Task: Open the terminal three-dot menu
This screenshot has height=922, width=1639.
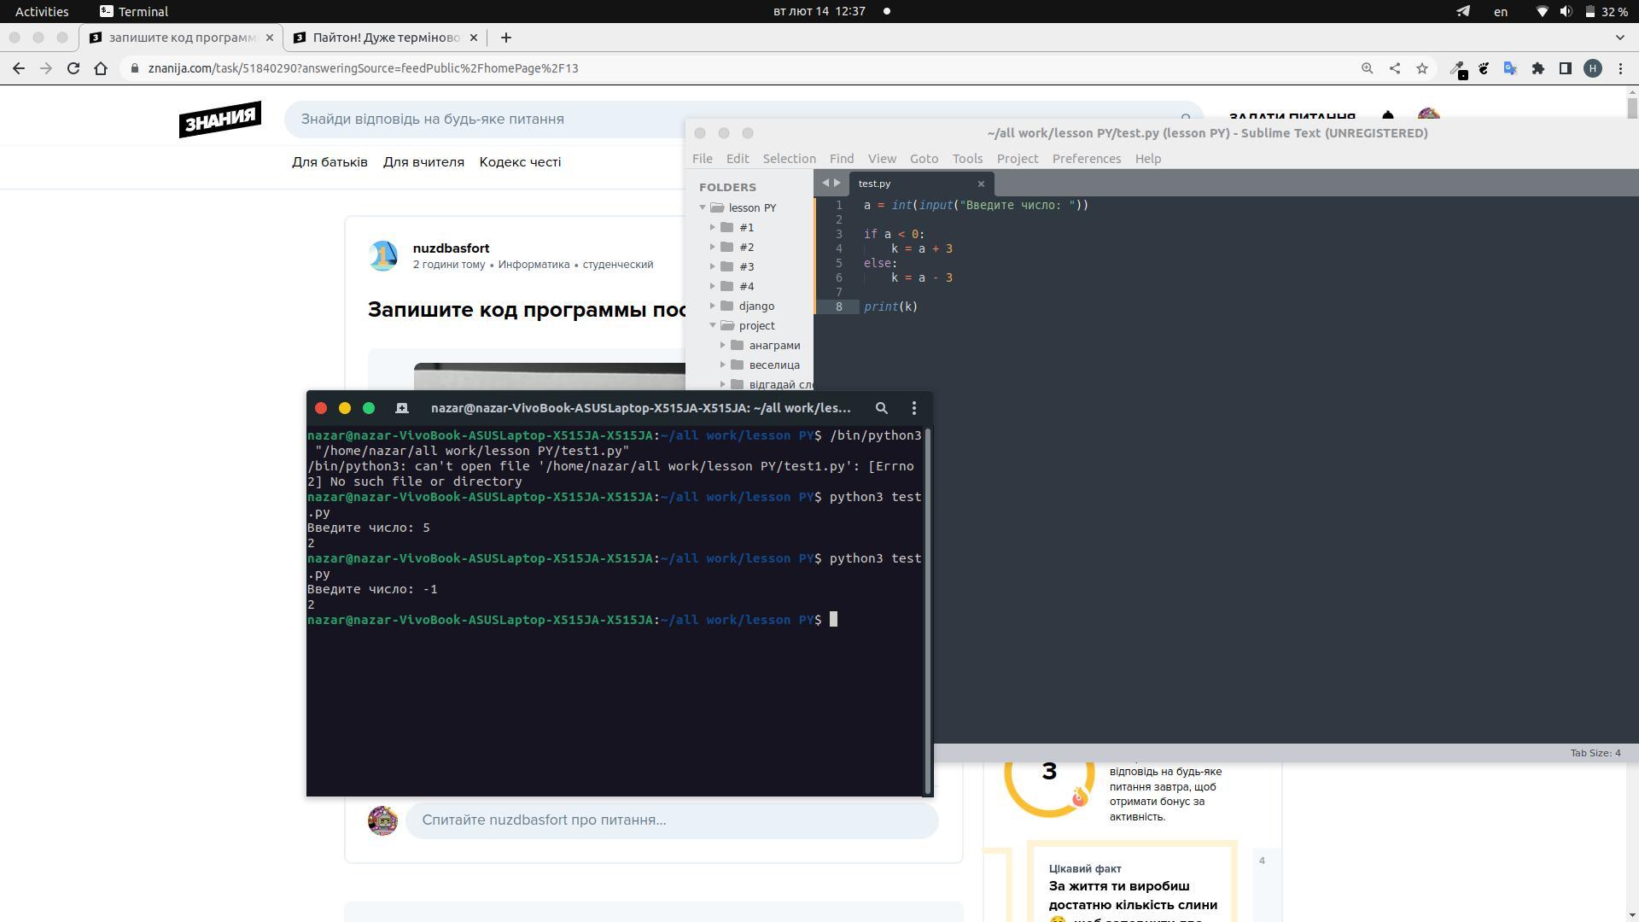Action: click(x=914, y=408)
